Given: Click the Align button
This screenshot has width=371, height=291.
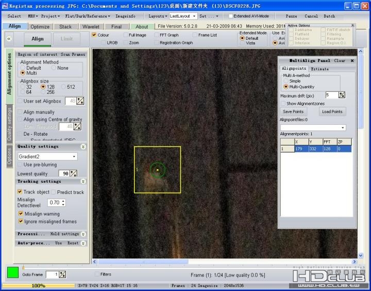Looking at the screenshot, I should (38, 39).
